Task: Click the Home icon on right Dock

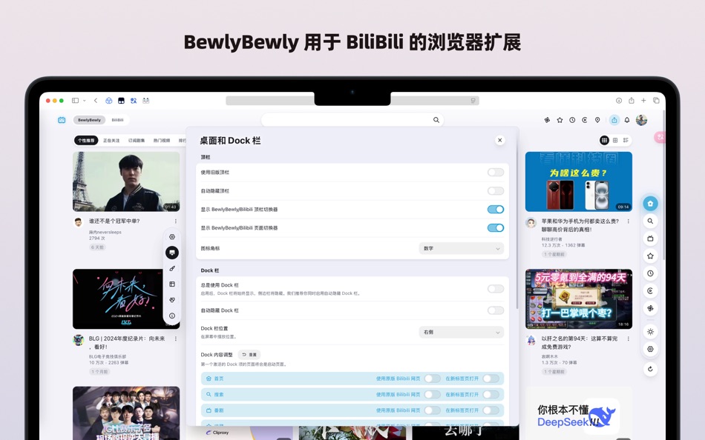Action: [x=650, y=204]
